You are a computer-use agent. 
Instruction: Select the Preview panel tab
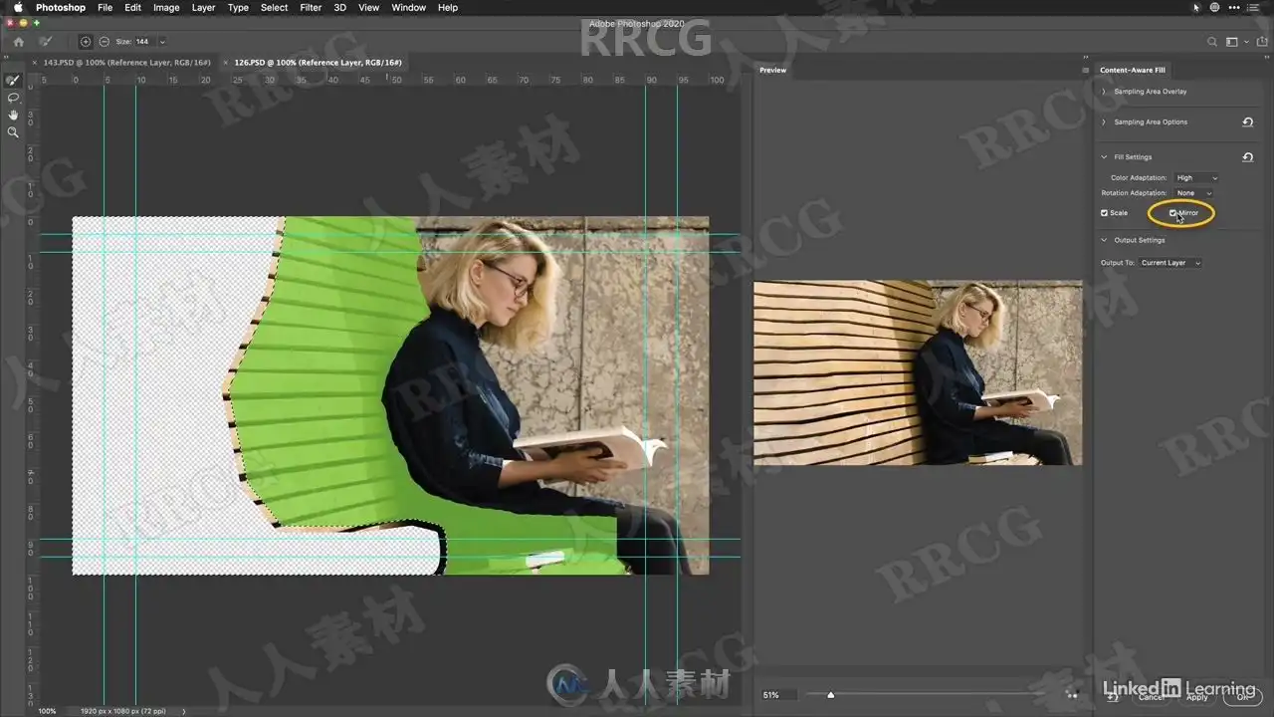(773, 70)
